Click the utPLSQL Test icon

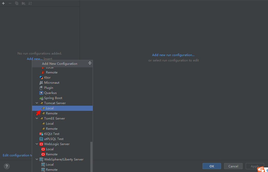tap(41, 139)
